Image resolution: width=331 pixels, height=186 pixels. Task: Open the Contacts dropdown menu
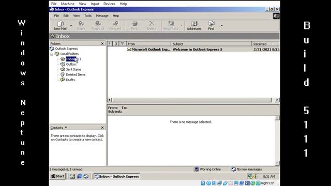58,128
